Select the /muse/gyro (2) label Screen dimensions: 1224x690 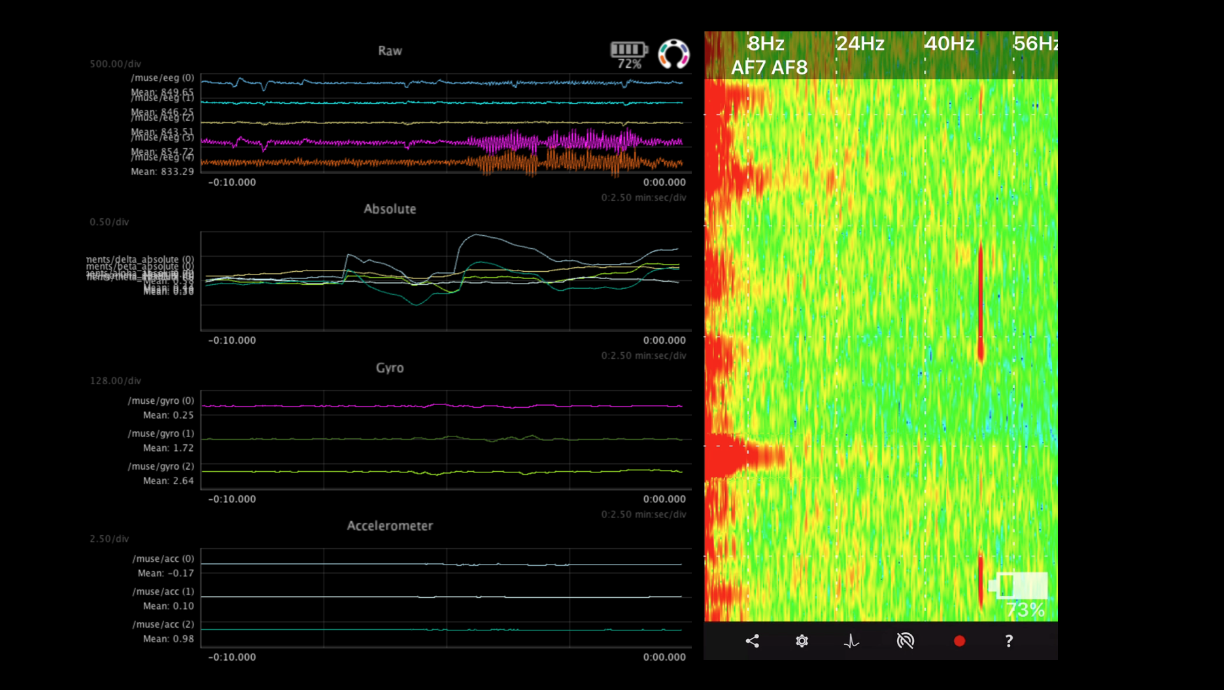(x=161, y=466)
